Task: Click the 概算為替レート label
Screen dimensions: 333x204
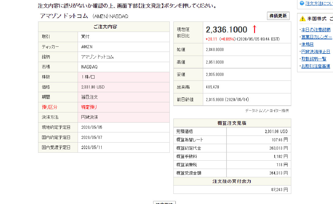Action: coord(190,140)
